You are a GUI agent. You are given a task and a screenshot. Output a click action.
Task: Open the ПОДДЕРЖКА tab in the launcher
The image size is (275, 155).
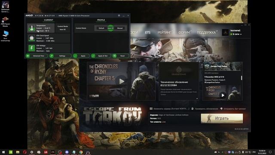206,33
